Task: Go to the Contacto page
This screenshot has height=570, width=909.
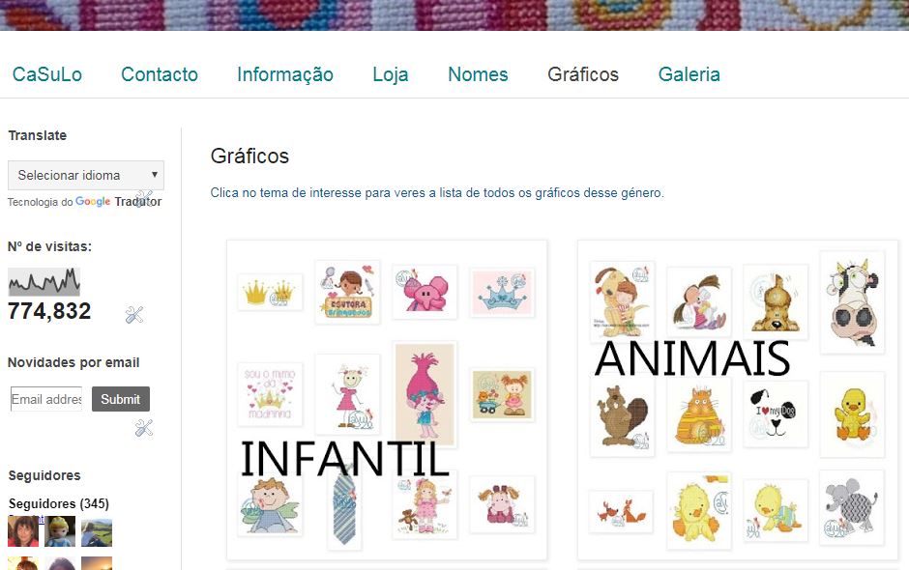Action: (160, 74)
